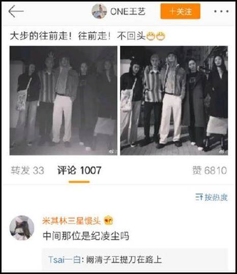
Task: Switch to the 转发 33 tab
Action: [27, 171]
